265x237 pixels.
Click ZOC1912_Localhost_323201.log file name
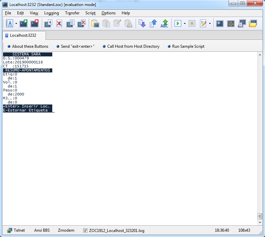[117, 231]
